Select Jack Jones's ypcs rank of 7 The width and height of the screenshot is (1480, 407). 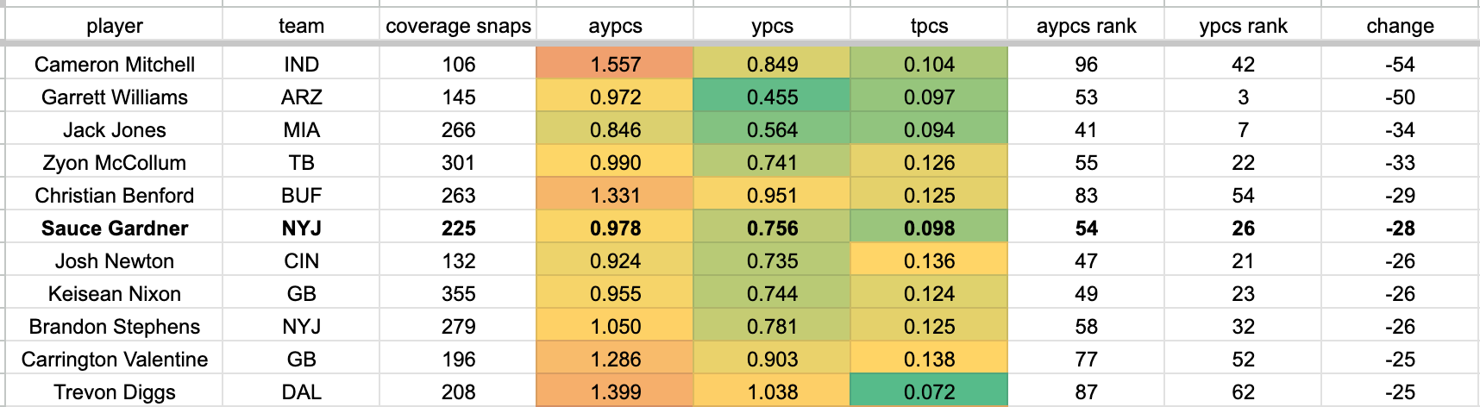[1243, 129]
